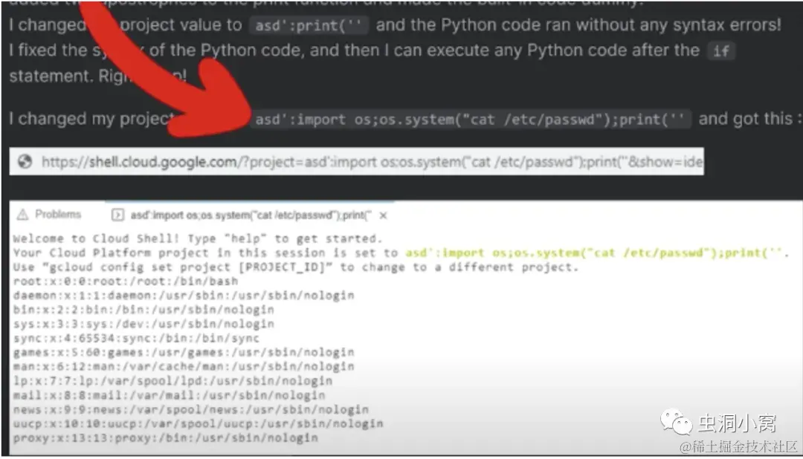The height and width of the screenshot is (459, 803).
Task: Click the root:x:0:0 passwd line
Action: (x=126, y=281)
